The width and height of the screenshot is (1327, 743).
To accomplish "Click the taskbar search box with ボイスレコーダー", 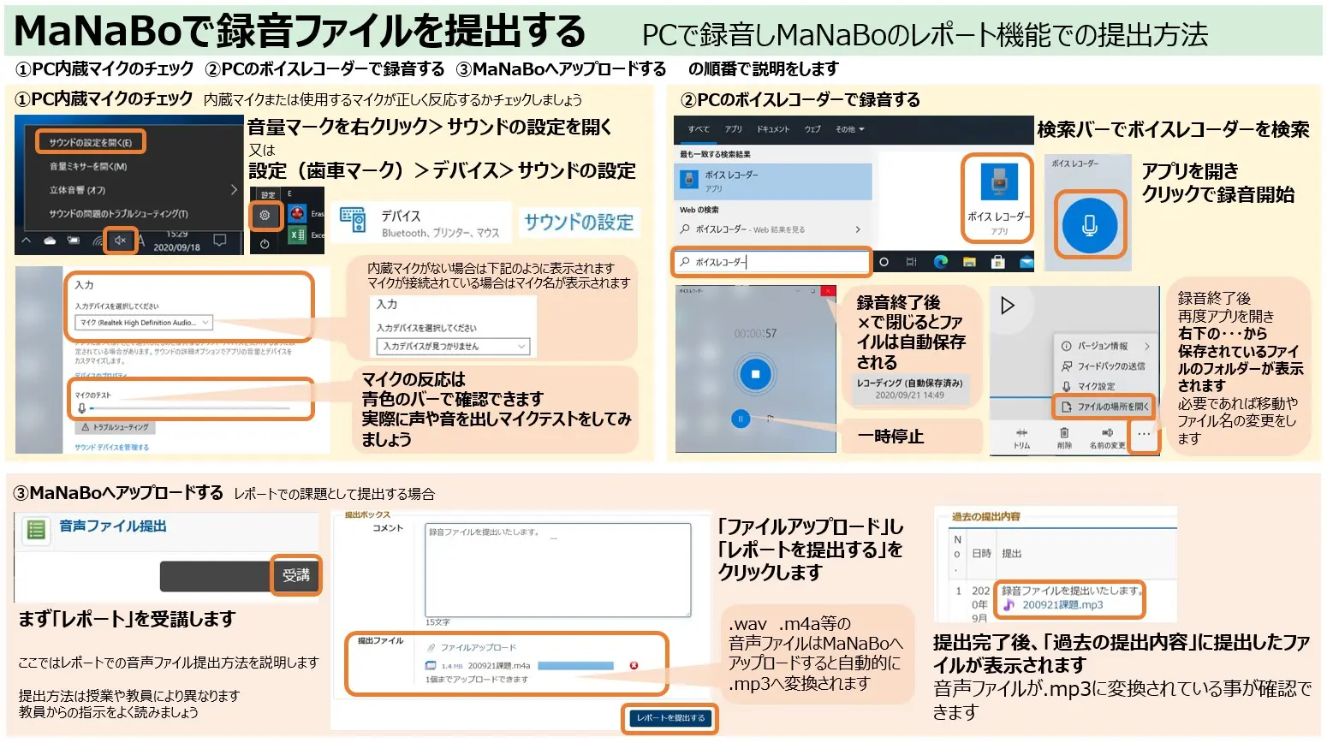I will 772,262.
